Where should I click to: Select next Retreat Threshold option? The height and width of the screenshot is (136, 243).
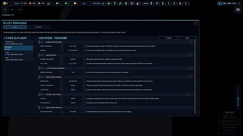[x=84, y=85]
